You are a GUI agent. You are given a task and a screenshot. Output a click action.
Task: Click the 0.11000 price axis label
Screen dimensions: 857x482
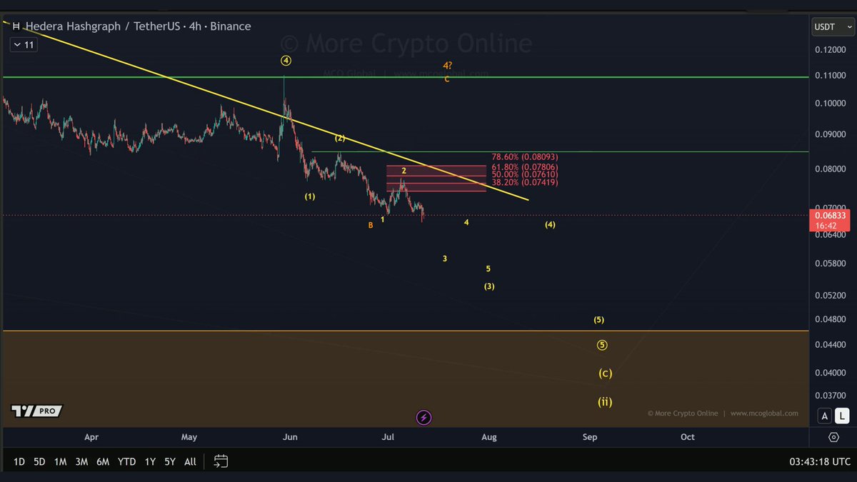pyautogui.click(x=831, y=76)
